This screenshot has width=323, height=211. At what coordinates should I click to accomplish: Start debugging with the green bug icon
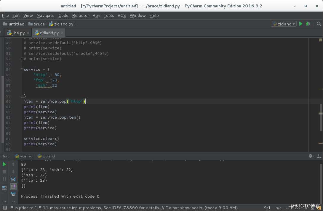tap(308, 24)
